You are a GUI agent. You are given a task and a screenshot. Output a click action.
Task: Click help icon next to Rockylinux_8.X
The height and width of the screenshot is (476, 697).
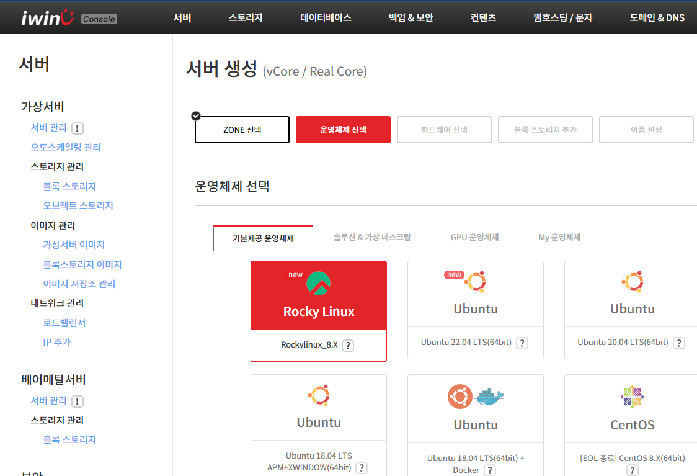pos(348,346)
